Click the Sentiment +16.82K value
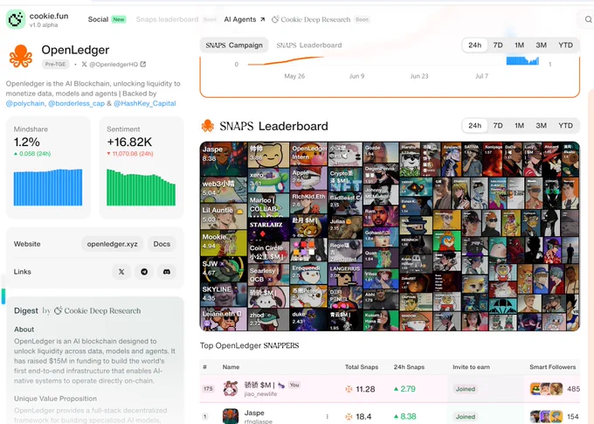 coord(129,142)
